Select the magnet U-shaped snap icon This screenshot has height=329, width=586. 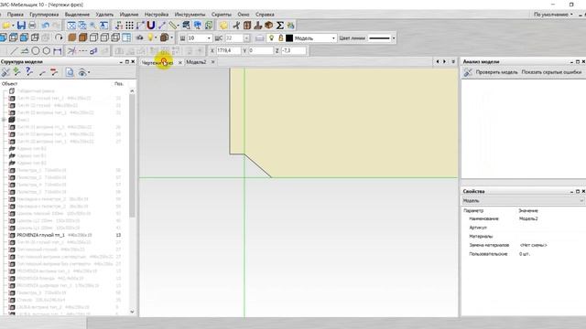pos(150,26)
